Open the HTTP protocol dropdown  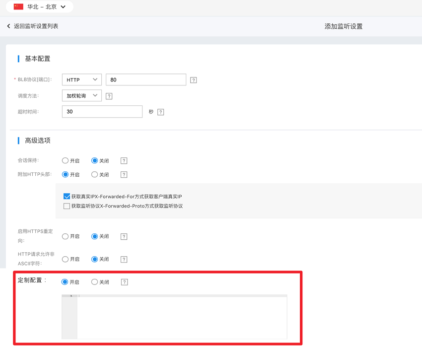(82, 80)
